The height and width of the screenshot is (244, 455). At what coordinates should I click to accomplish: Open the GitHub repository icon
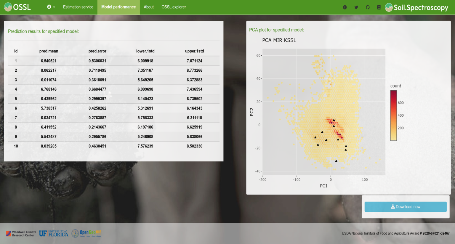point(368,7)
